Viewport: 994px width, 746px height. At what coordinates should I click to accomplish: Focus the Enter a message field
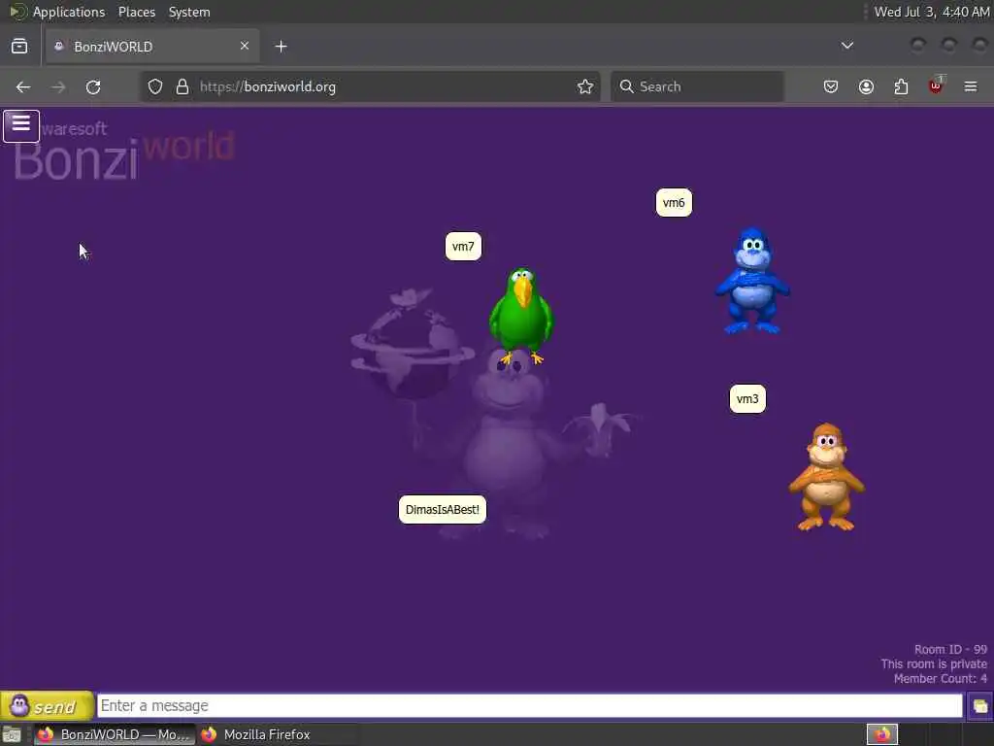(530, 706)
